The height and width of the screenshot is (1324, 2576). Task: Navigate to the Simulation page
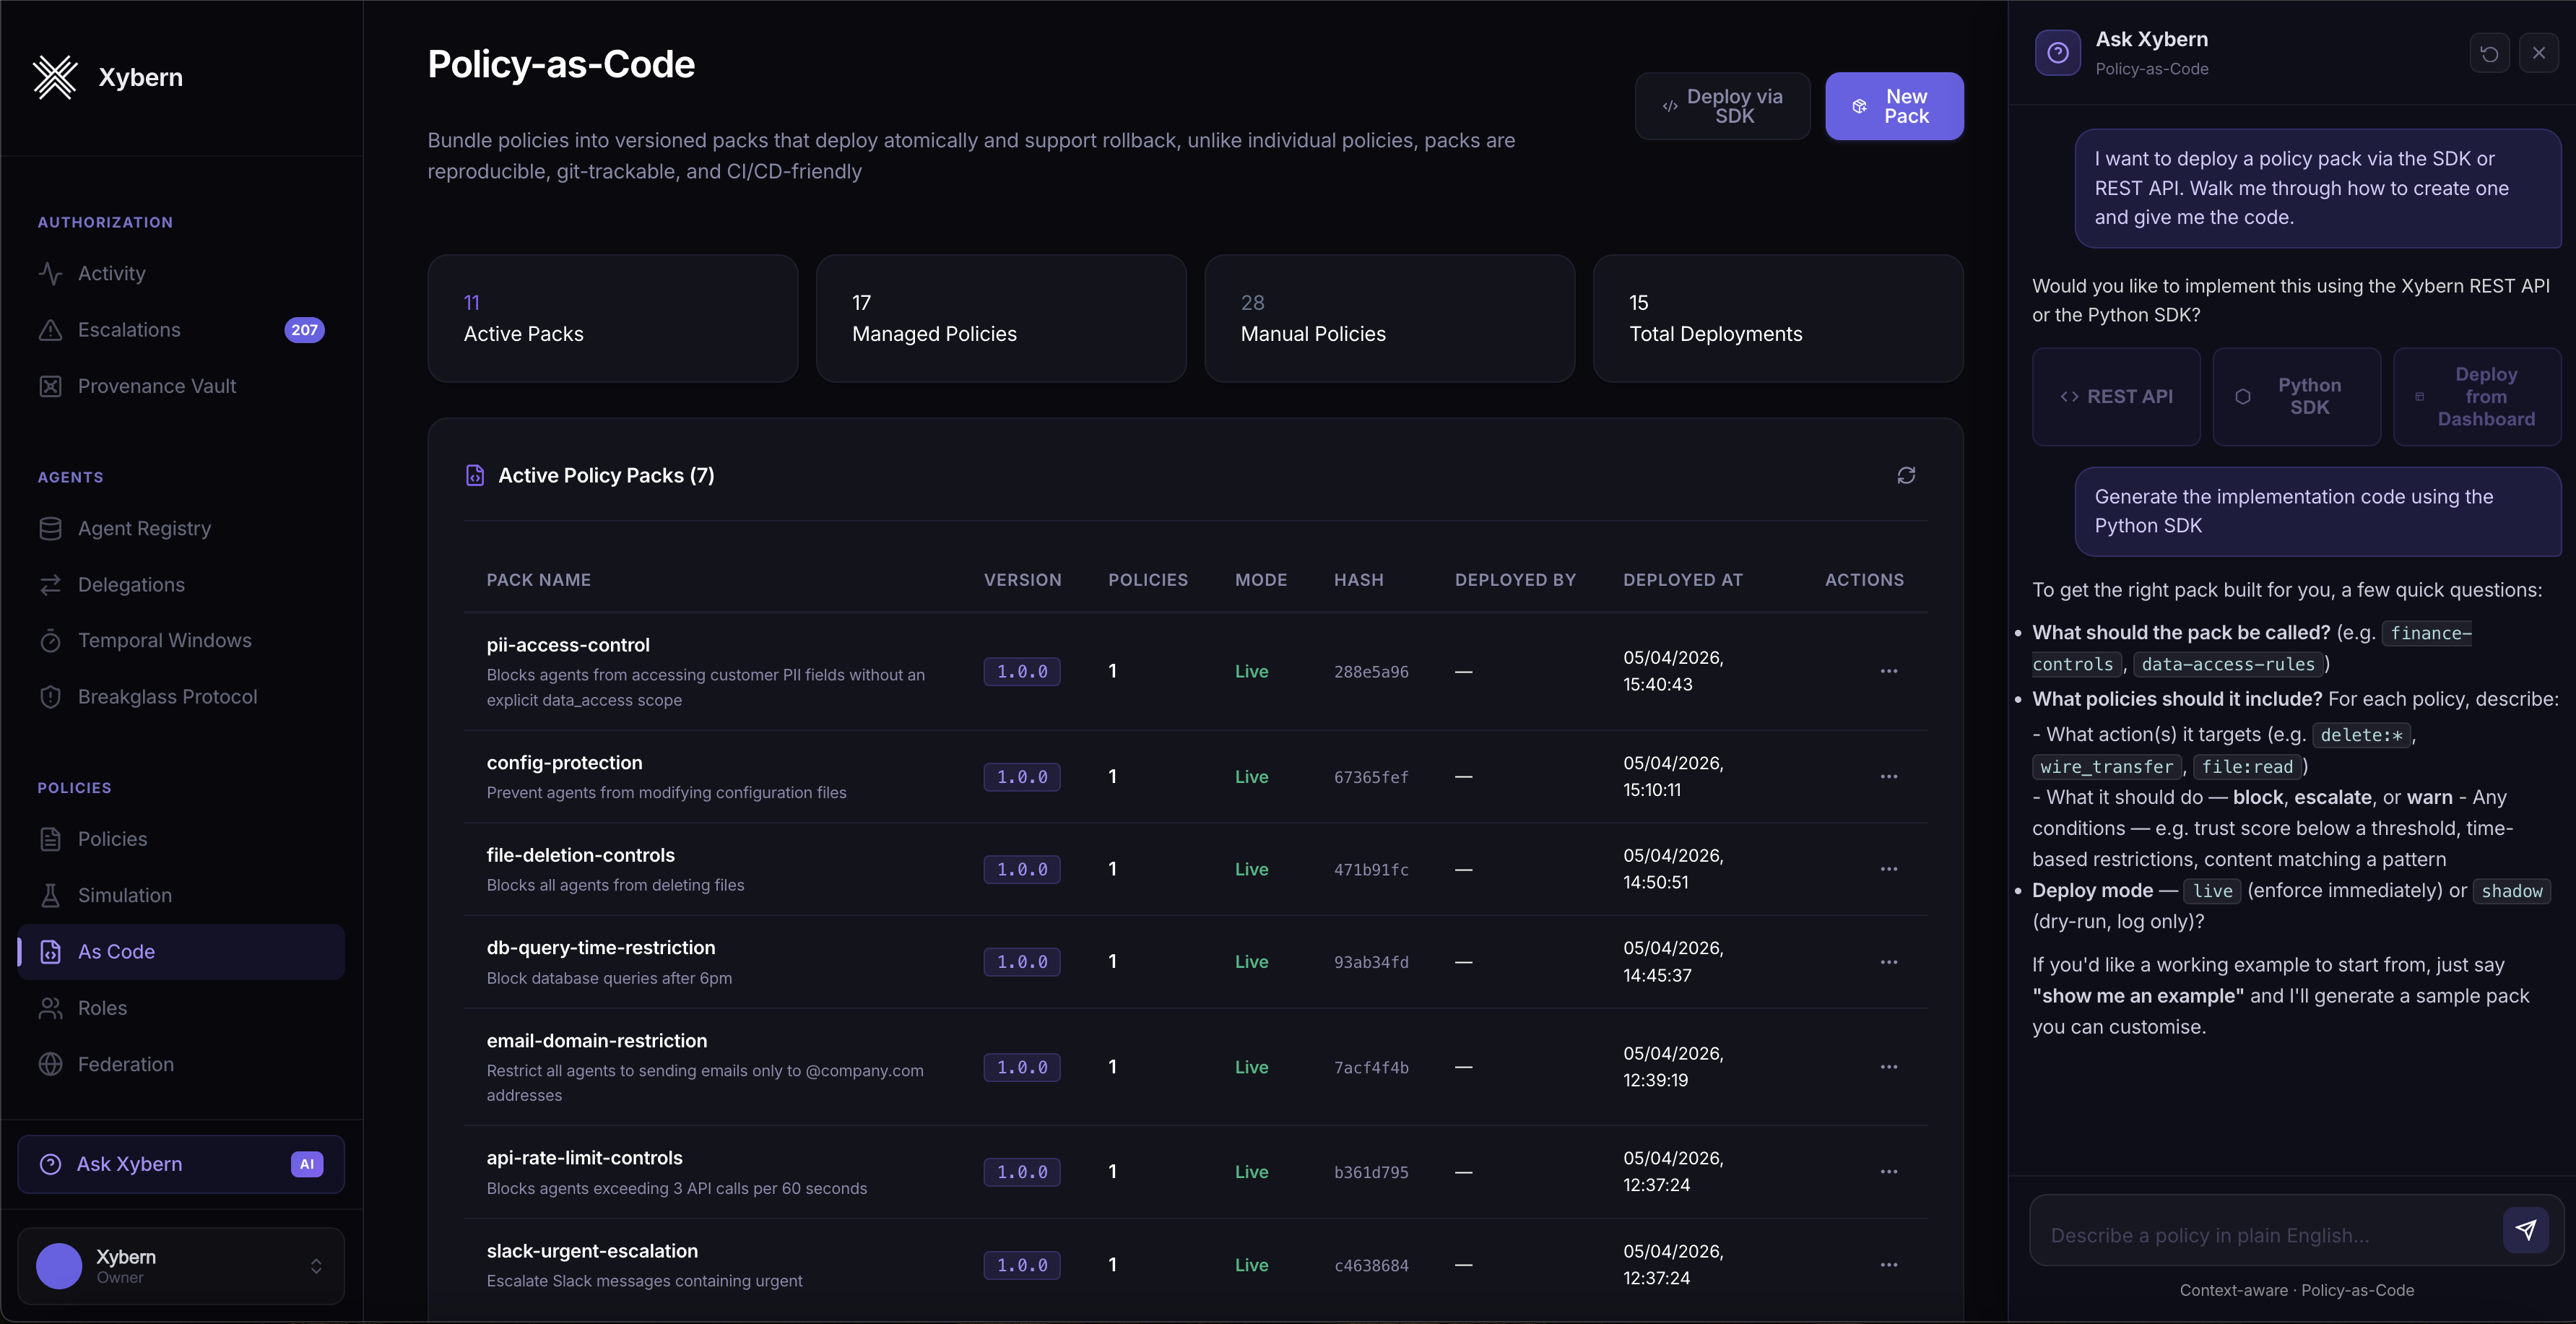(x=125, y=895)
